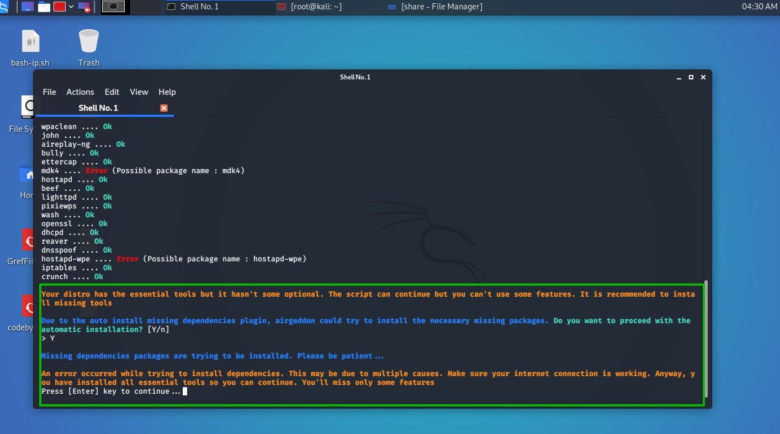Close the Shell No. 1 tab

pyautogui.click(x=164, y=108)
